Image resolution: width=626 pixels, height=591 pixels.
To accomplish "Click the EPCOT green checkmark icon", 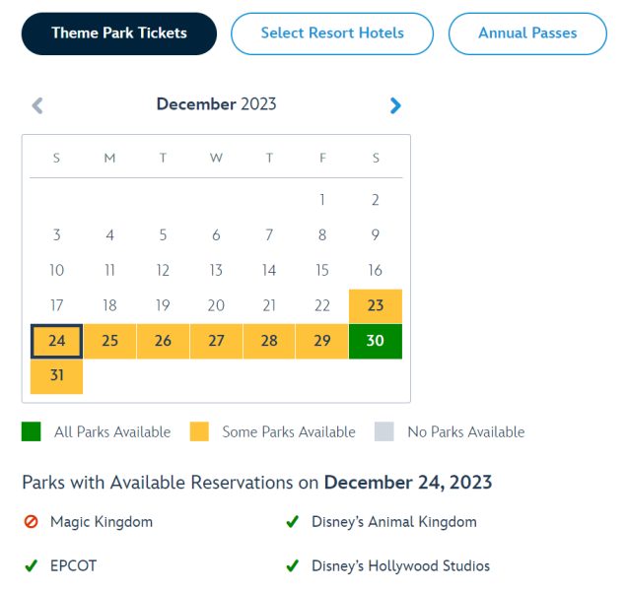I will click(32, 566).
